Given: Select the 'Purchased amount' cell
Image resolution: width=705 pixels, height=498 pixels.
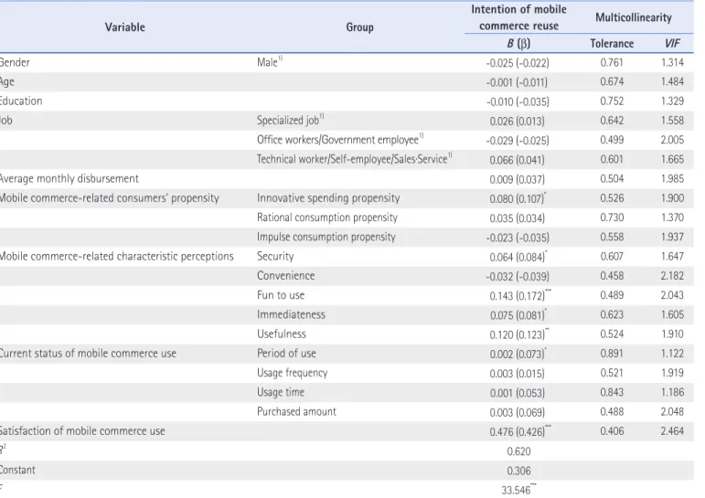Looking at the screenshot, I should pos(296,412).
